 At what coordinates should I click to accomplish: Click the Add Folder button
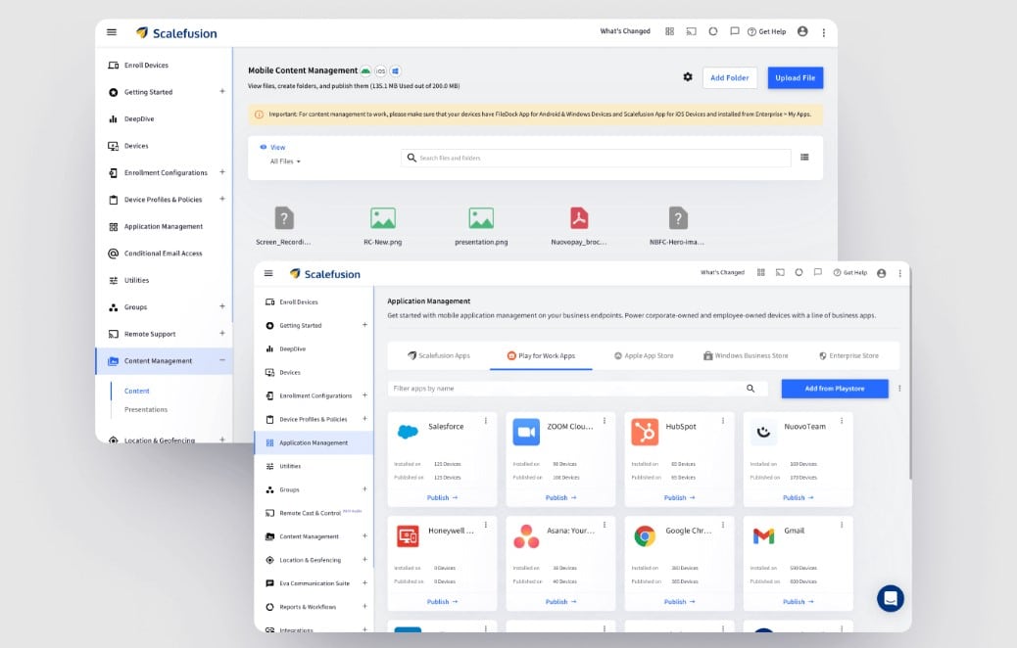pyautogui.click(x=730, y=77)
